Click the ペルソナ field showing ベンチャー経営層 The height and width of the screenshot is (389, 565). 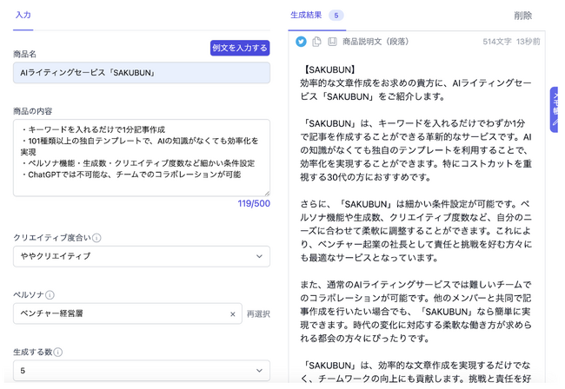click(x=128, y=313)
